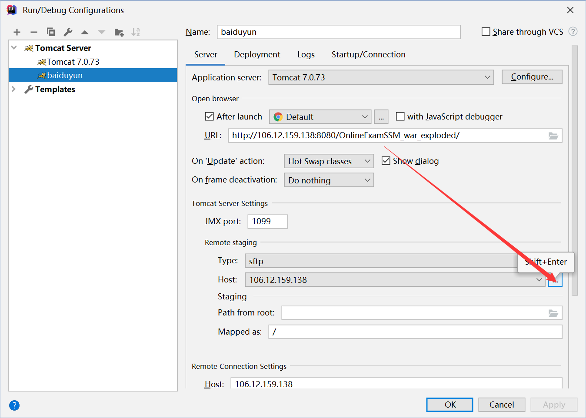Image resolution: width=586 pixels, height=418 pixels.
Task: Browse Path from root folder icon
Action: tap(553, 313)
